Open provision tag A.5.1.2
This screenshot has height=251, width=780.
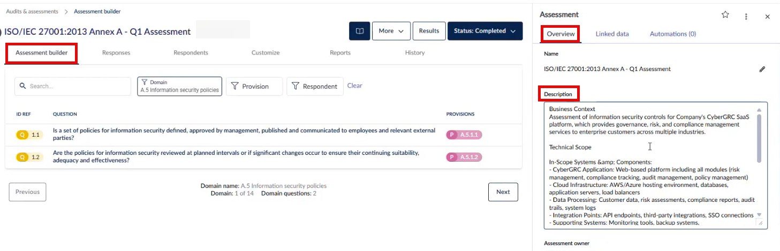point(464,157)
